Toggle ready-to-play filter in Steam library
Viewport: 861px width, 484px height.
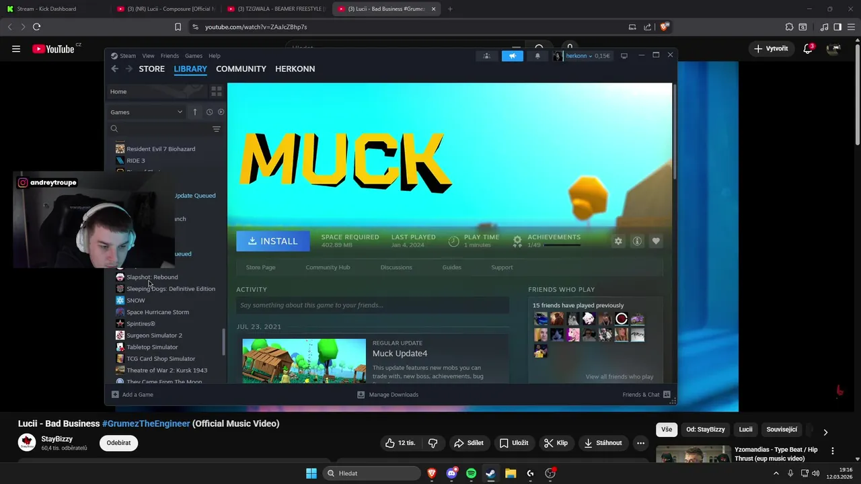221,112
